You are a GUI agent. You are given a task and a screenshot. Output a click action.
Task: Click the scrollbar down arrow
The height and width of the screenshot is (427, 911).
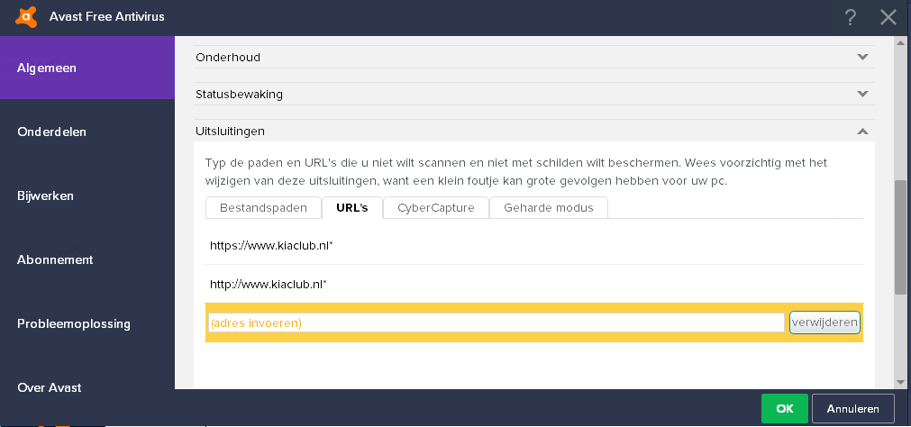point(900,382)
